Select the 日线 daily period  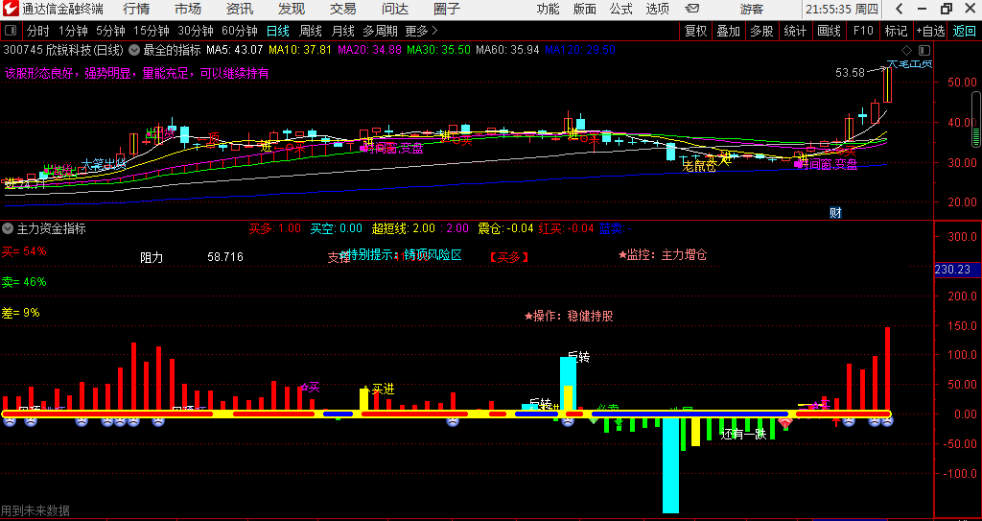[x=277, y=31]
